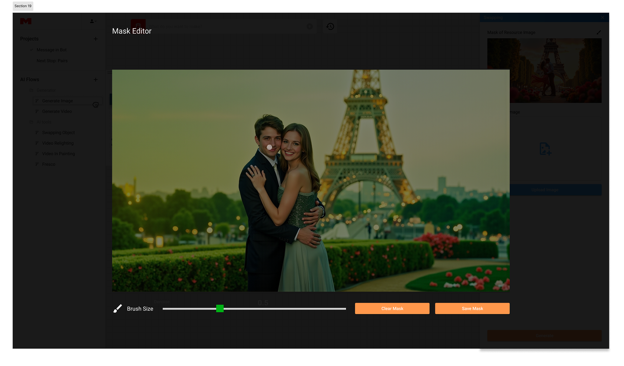Open the Next Stop: Pairs project
This screenshot has height=366, width=624.
[x=52, y=61]
